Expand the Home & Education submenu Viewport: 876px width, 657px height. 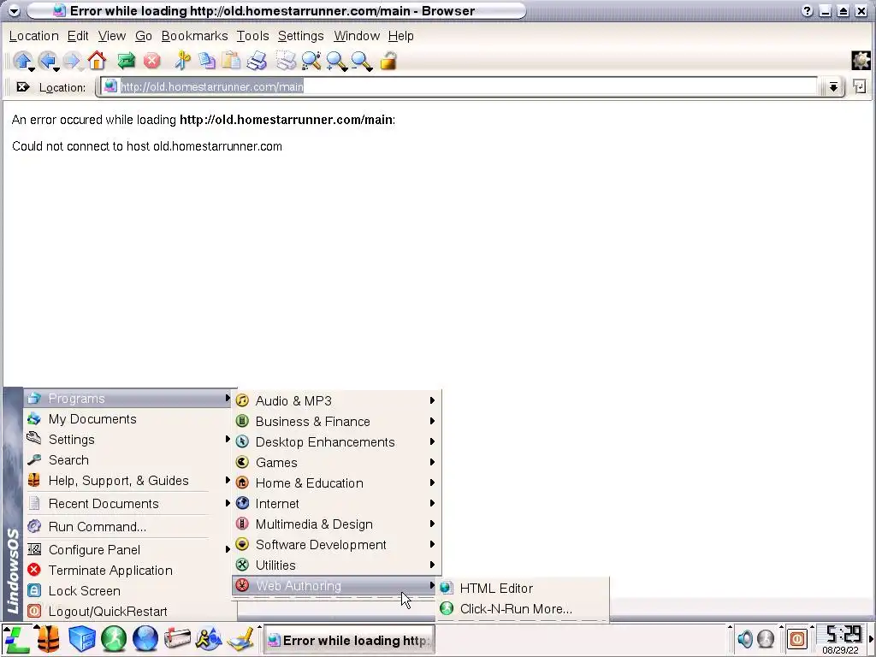[336, 483]
